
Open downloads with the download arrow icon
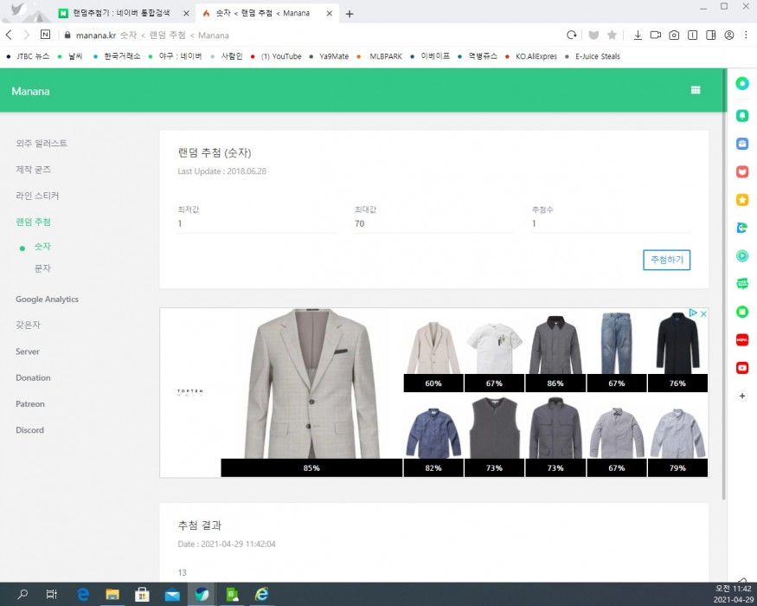(x=638, y=35)
